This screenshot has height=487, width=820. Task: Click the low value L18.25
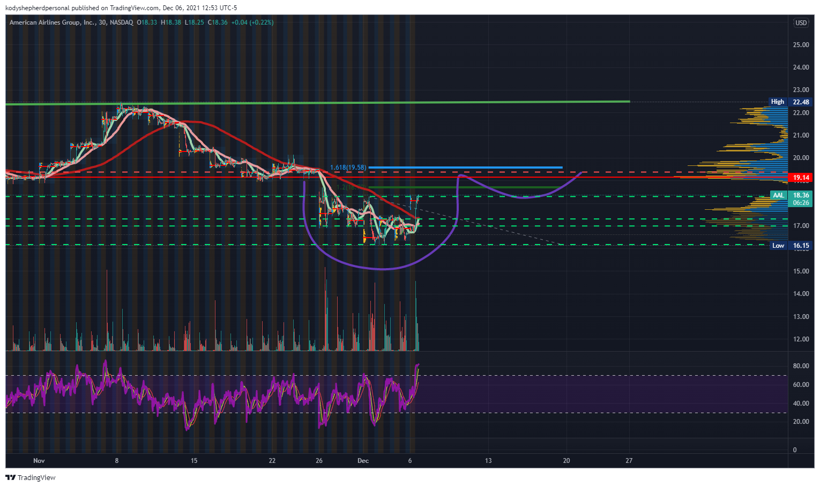pyautogui.click(x=194, y=22)
